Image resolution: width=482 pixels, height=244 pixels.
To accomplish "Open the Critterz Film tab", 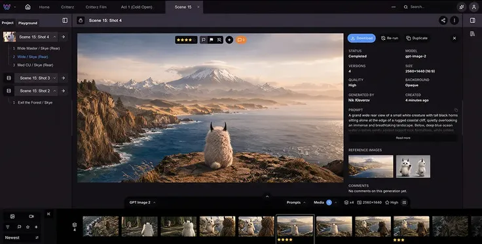I will [96, 7].
